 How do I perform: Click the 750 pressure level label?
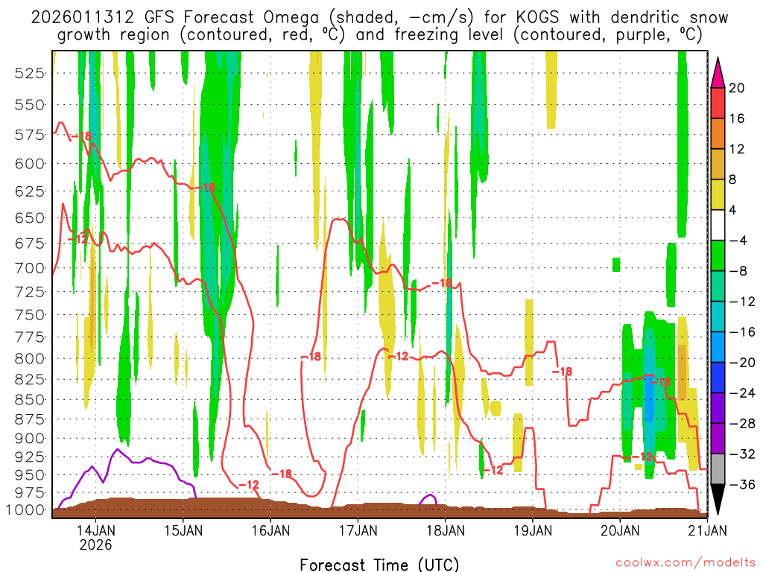click(29, 315)
